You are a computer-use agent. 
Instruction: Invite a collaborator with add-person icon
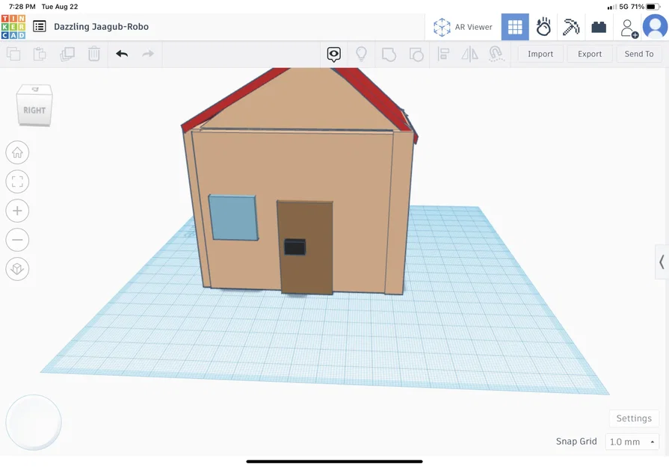pyautogui.click(x=629, y=28)
